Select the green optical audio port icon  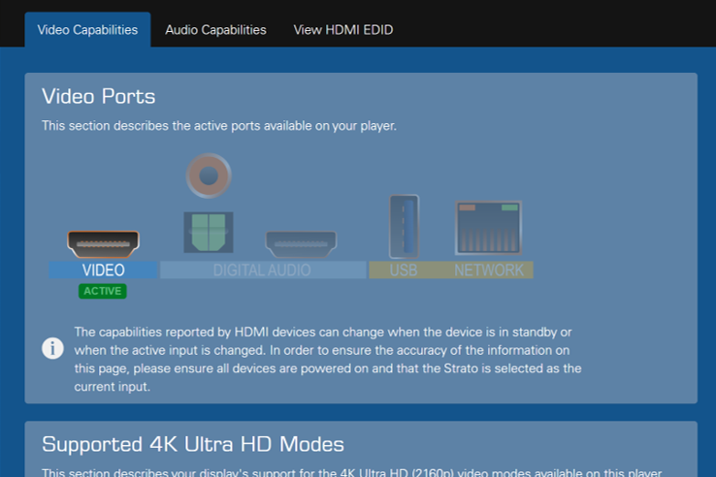tap(209, 233)
